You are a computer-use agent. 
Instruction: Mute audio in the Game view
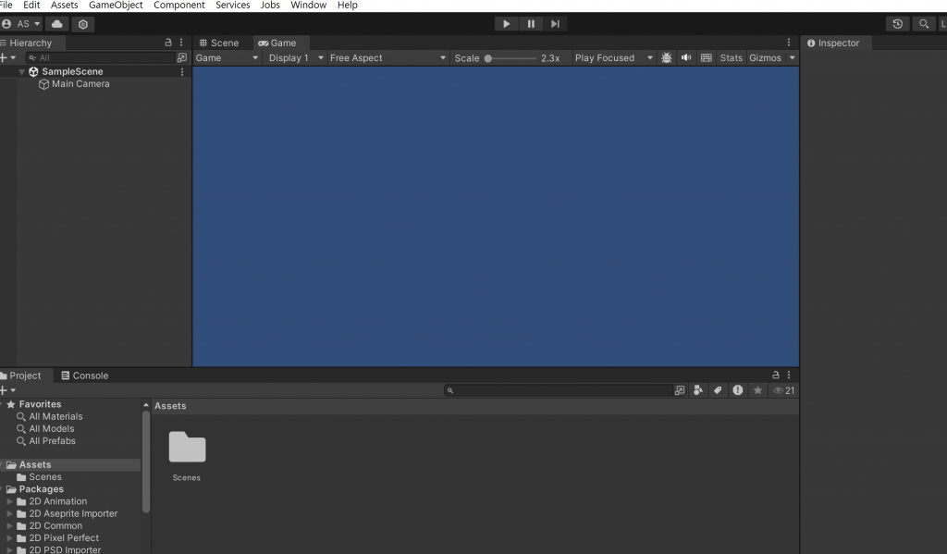pyautogui.click(x=686, y=58)
